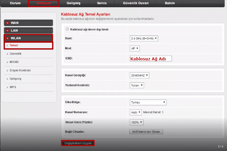
Task: Select the Bakım tab
Action: click(170, 3)
